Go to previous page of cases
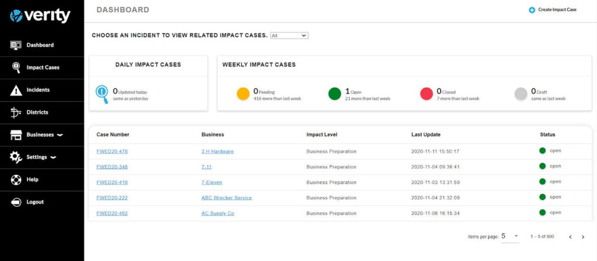Viewport: 597px width, 261px height. point(570,237)
